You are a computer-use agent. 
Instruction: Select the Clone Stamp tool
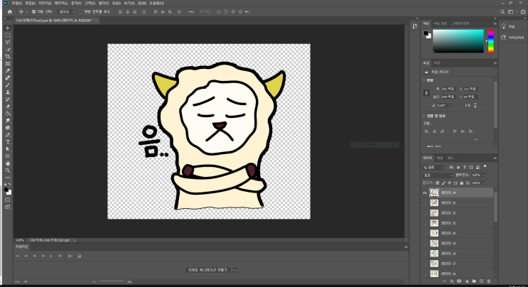[8, 92]
